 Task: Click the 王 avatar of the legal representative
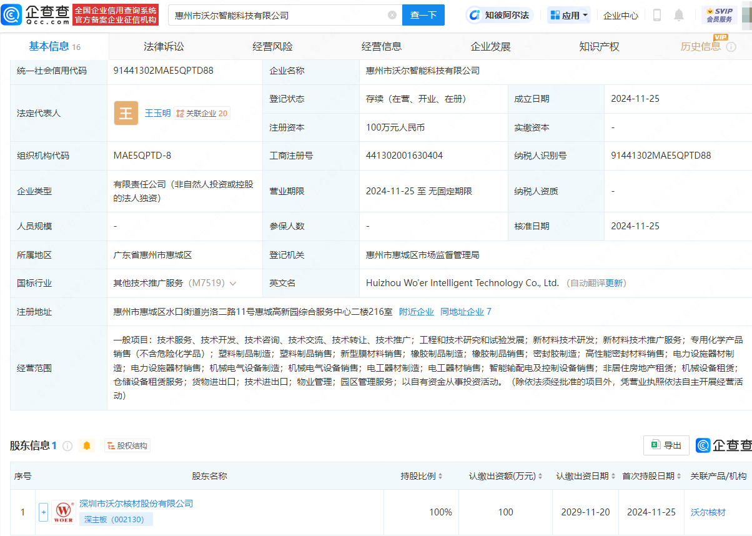coord(126,113)
